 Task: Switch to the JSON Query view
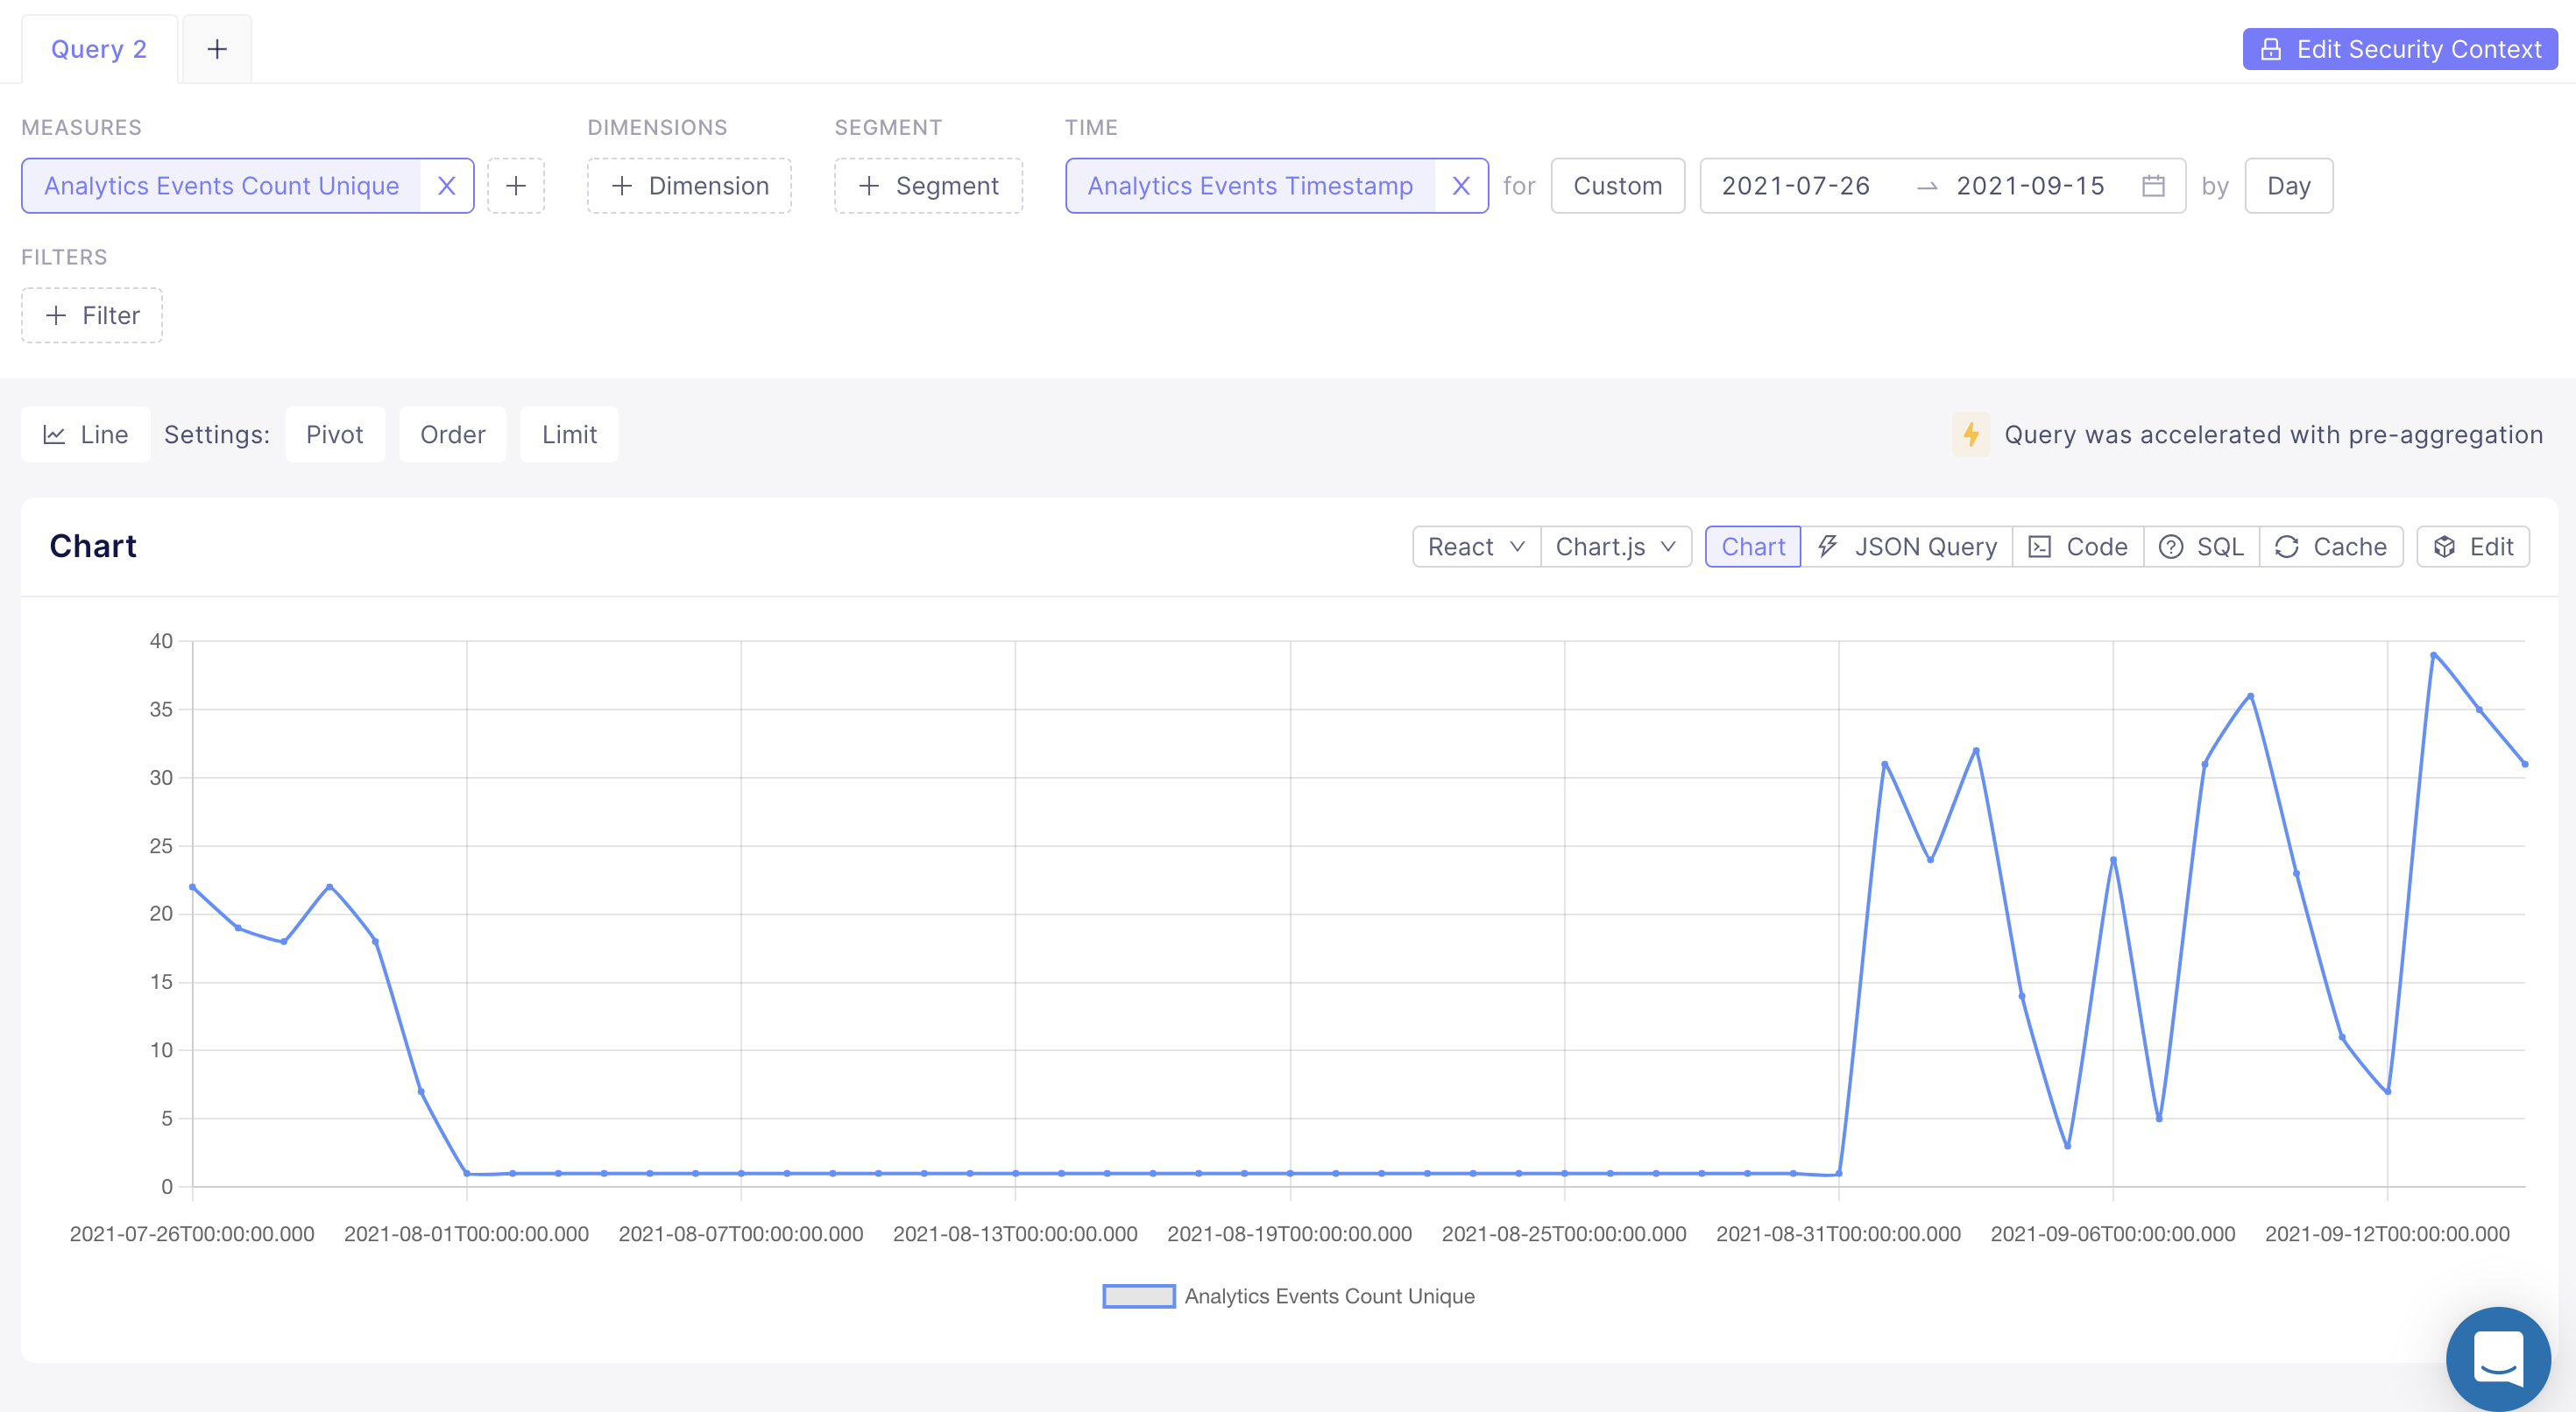point(1907,547)
